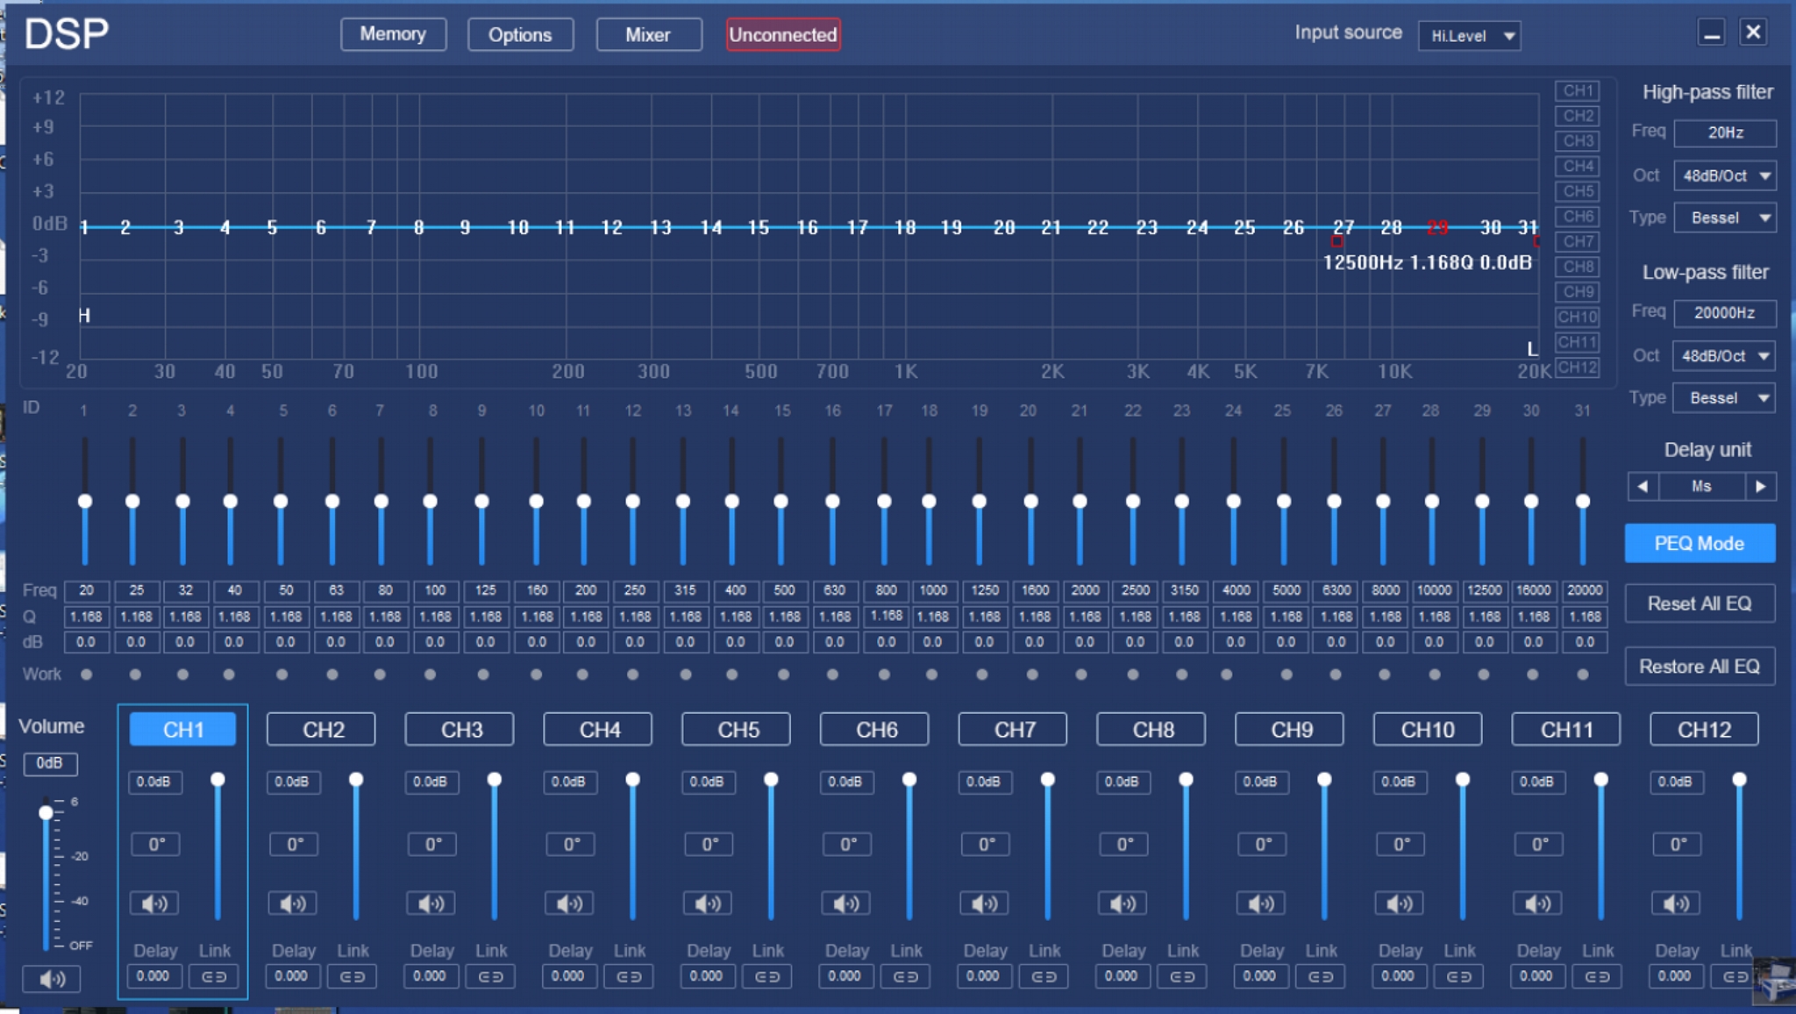This screenshot has width=1796, height=1014.
Task: Click Low-pass filter Freq 20000Hz field
Action: [x=1724, y=312]
